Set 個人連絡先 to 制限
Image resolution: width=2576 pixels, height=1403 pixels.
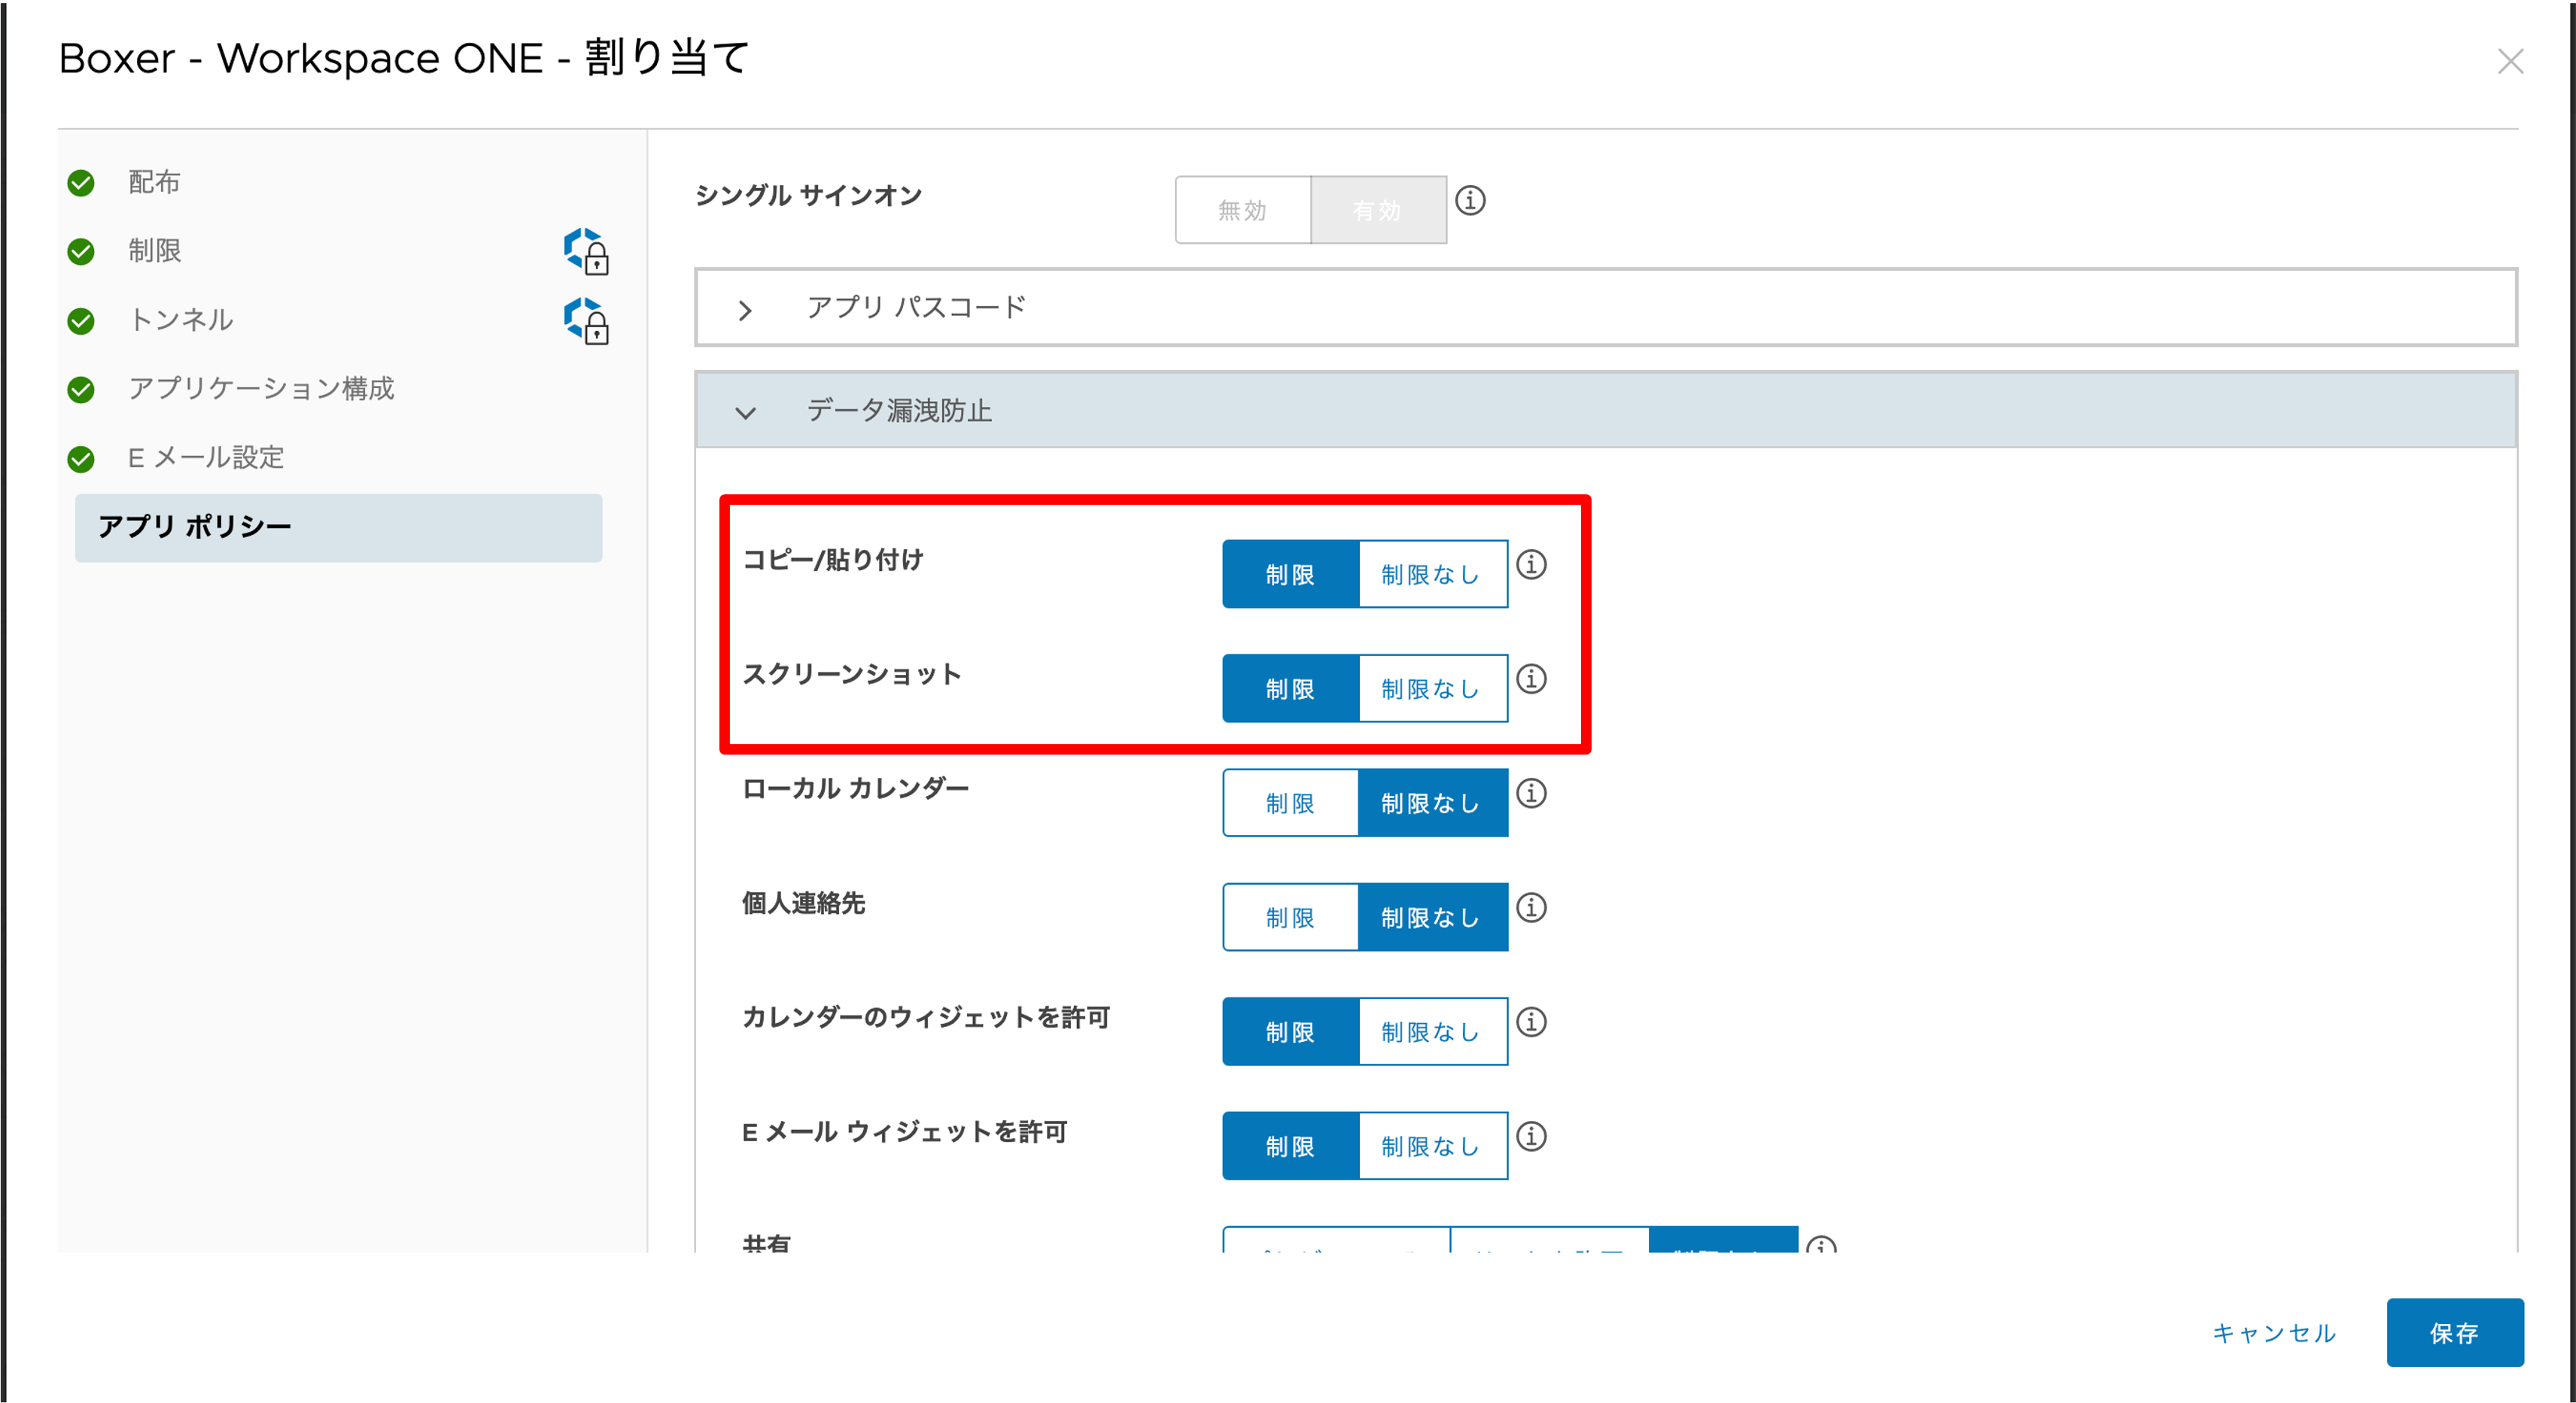(1289, 919)
